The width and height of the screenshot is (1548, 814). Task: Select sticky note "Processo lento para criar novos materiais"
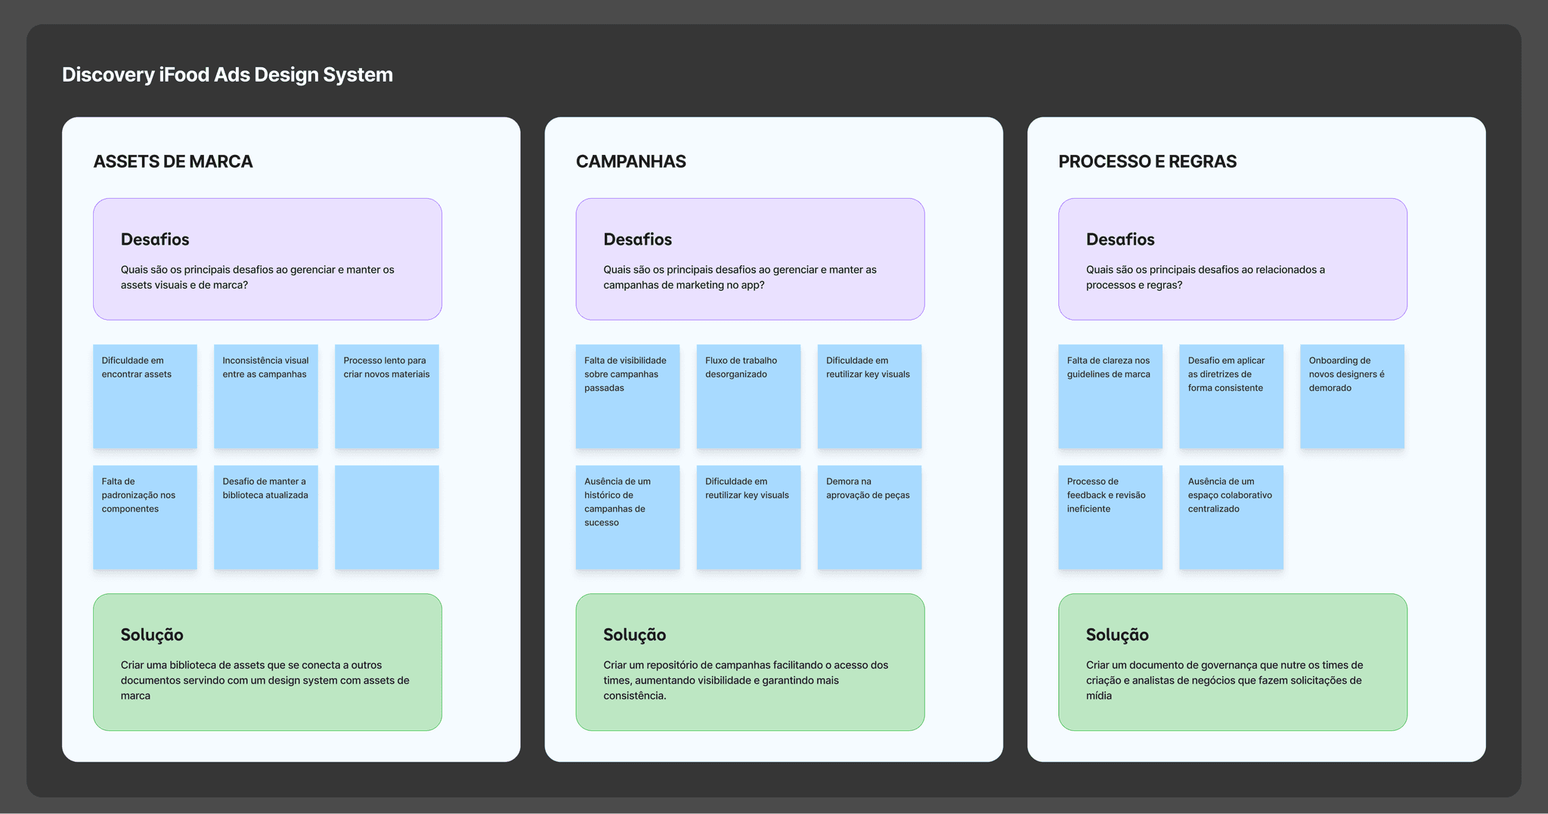click(387, 397)
